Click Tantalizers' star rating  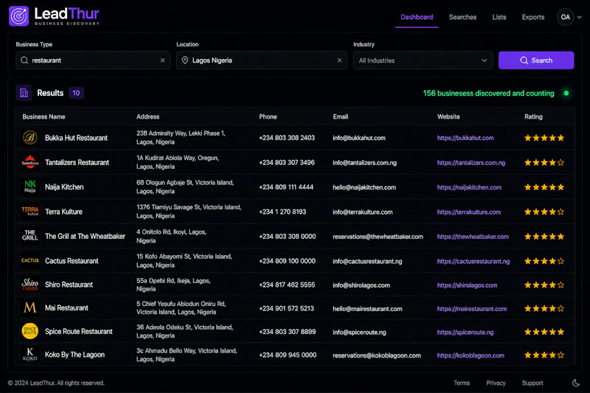click(x=544, y=162)
